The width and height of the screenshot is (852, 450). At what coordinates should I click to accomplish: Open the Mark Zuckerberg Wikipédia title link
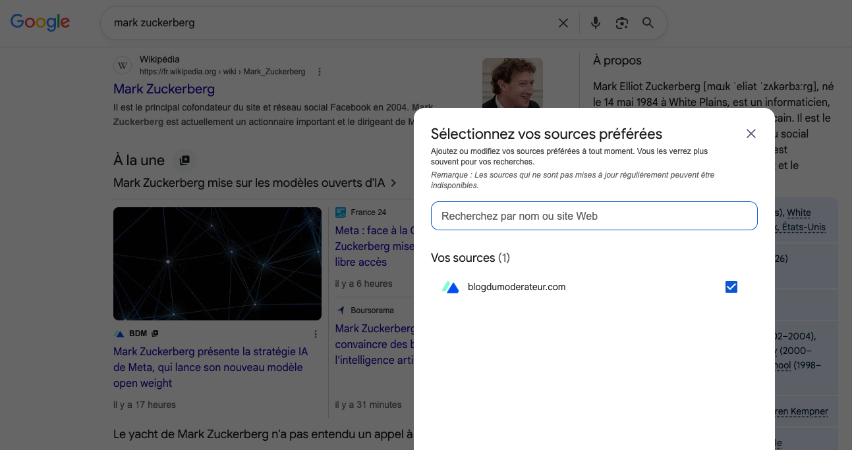164,89
